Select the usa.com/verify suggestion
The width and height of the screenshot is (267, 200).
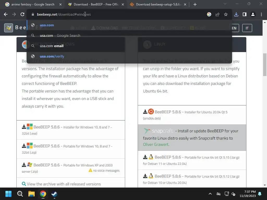pos(129,56)
